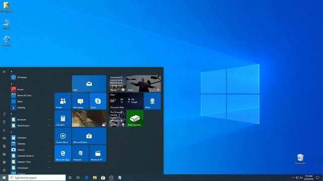323x181 pixels.
Task: Open Settings gear in Start sidebar
Action: (4, 162)
